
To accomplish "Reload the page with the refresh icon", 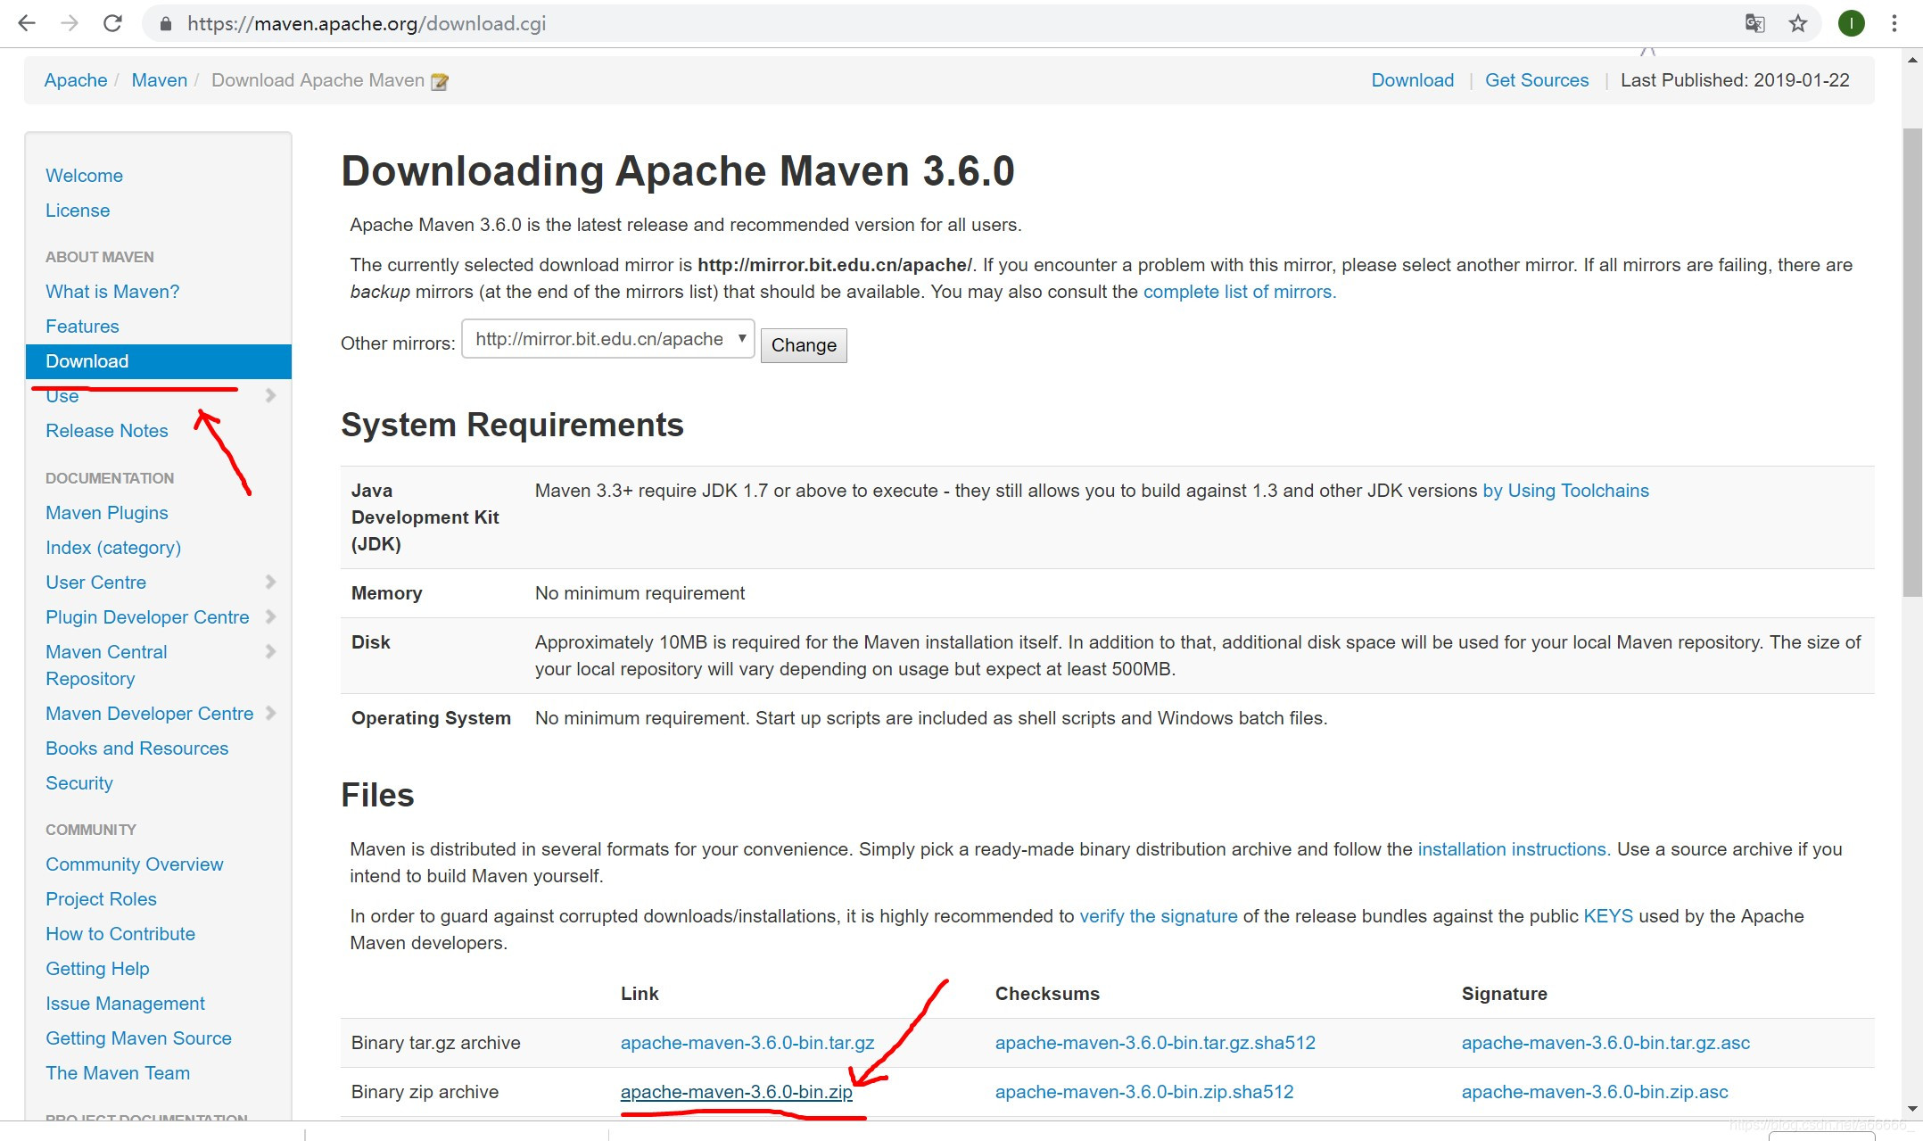I will (x=112, y=23).
